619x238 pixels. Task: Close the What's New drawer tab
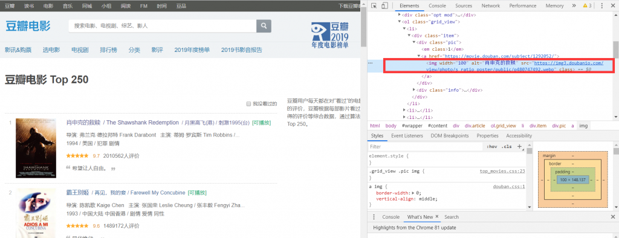(437, 217)
